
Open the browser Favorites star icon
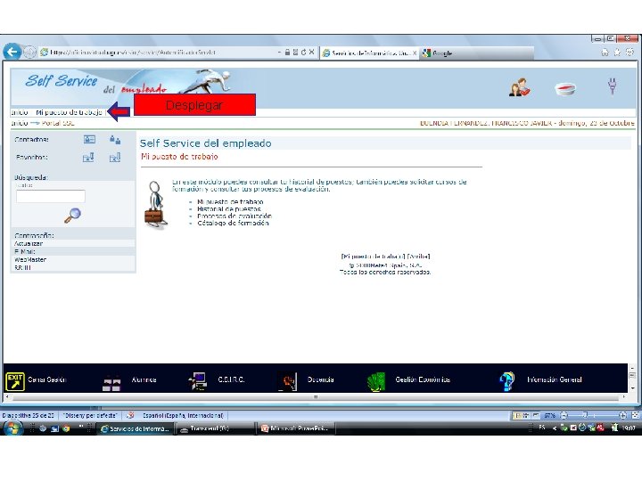tap(617, 53)
